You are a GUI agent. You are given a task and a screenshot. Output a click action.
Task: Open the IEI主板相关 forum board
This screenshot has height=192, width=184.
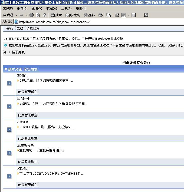(25, 145)
